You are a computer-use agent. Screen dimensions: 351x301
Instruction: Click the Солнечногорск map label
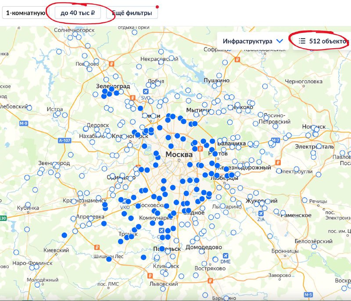(x=74, y=30)
